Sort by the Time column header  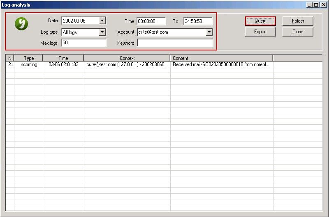[x=63, y=58]
